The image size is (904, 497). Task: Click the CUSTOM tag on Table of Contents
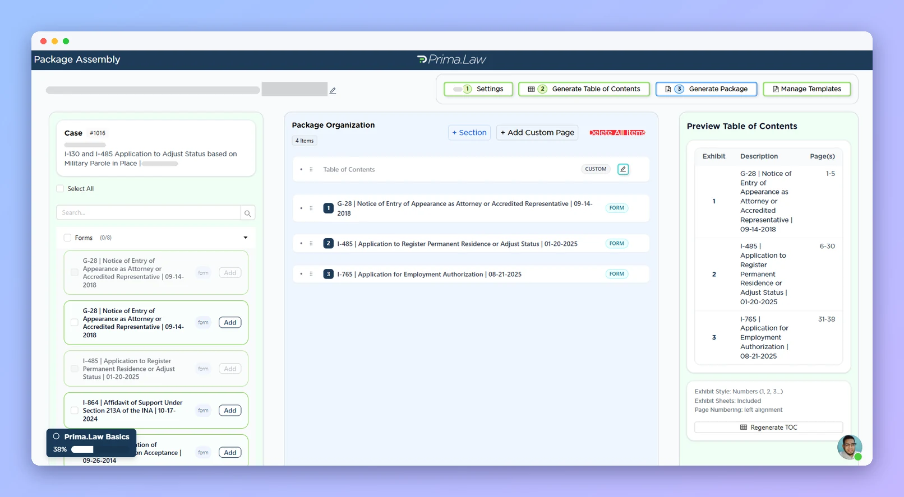(x=596, y=169)
